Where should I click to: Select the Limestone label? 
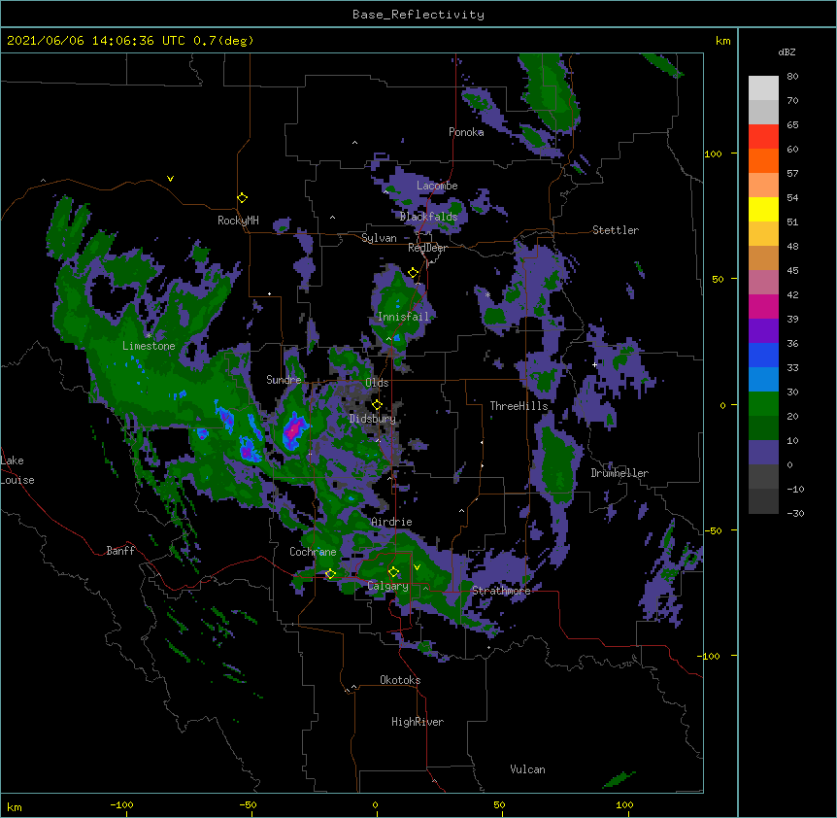[149, 346]
